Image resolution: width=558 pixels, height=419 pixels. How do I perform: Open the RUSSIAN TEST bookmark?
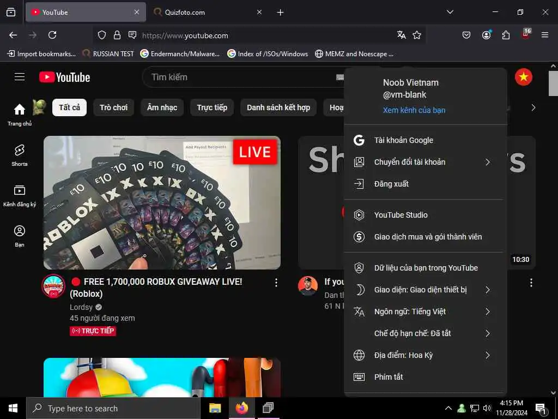(108, 54)
